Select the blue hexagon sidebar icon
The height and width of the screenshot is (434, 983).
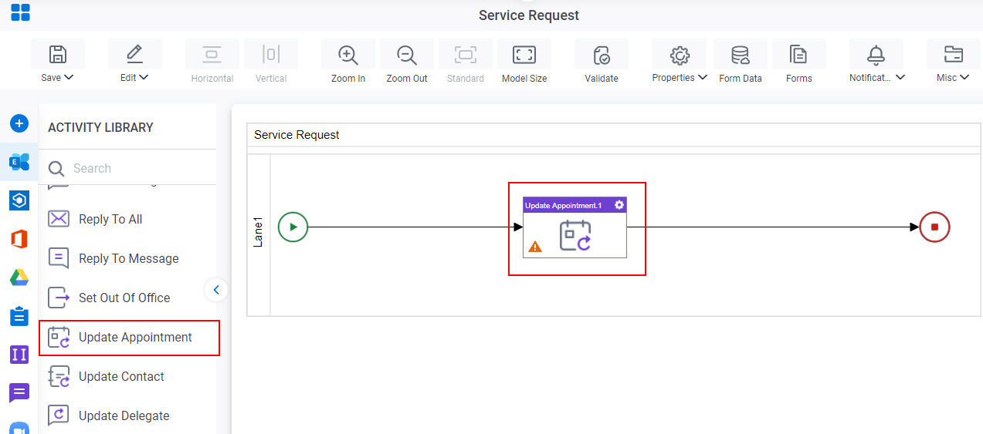point(19,200)
